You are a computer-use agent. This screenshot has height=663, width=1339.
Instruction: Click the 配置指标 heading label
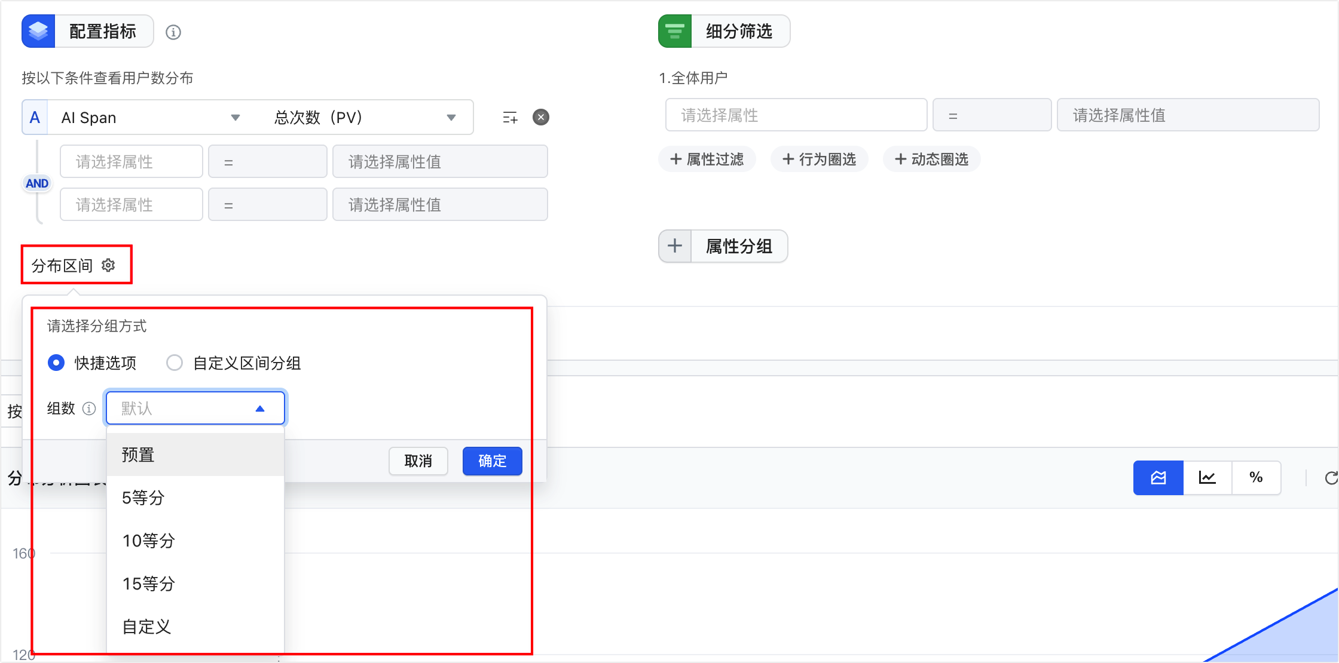[x=103, y=31]
